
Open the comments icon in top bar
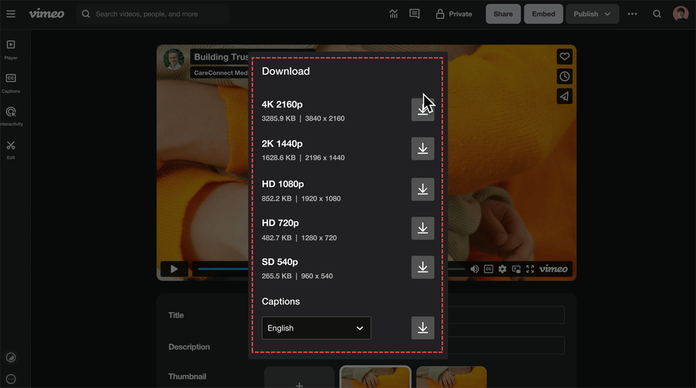click(x=414, y=14)
